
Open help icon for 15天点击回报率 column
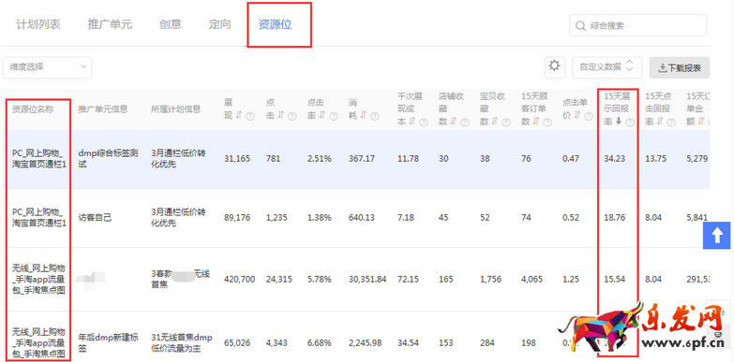coord(671,123)
